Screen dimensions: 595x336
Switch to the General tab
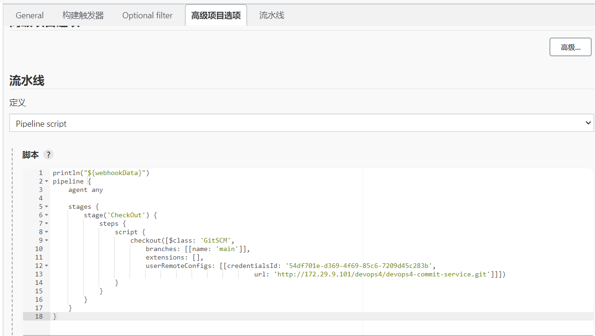(30, 15)
